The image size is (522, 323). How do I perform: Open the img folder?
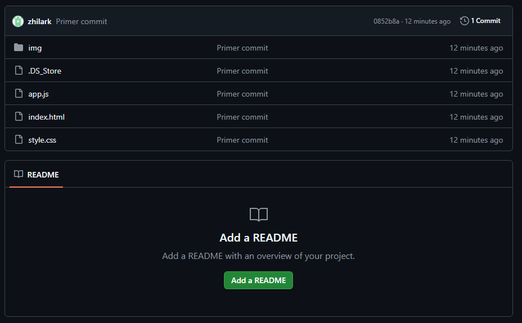point(35,48)
